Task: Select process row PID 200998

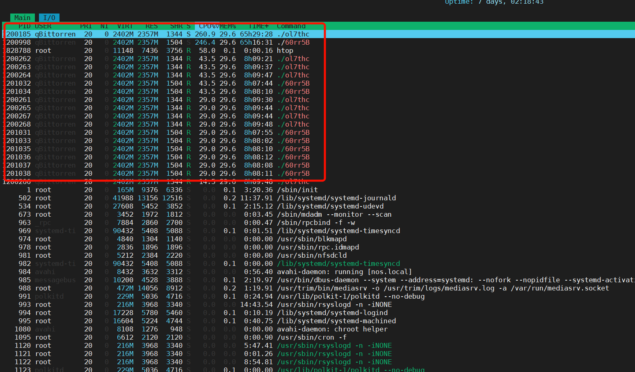Action: (x=318, y=42)
